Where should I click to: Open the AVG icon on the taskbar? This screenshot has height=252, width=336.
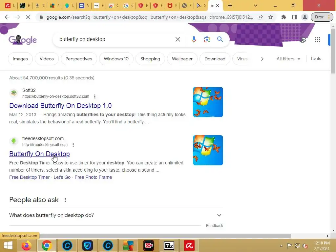click(128, 245)
